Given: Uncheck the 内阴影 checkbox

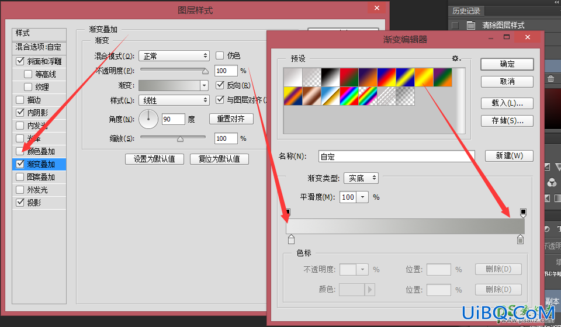Looking at the screenshot, I should point(20,113).
